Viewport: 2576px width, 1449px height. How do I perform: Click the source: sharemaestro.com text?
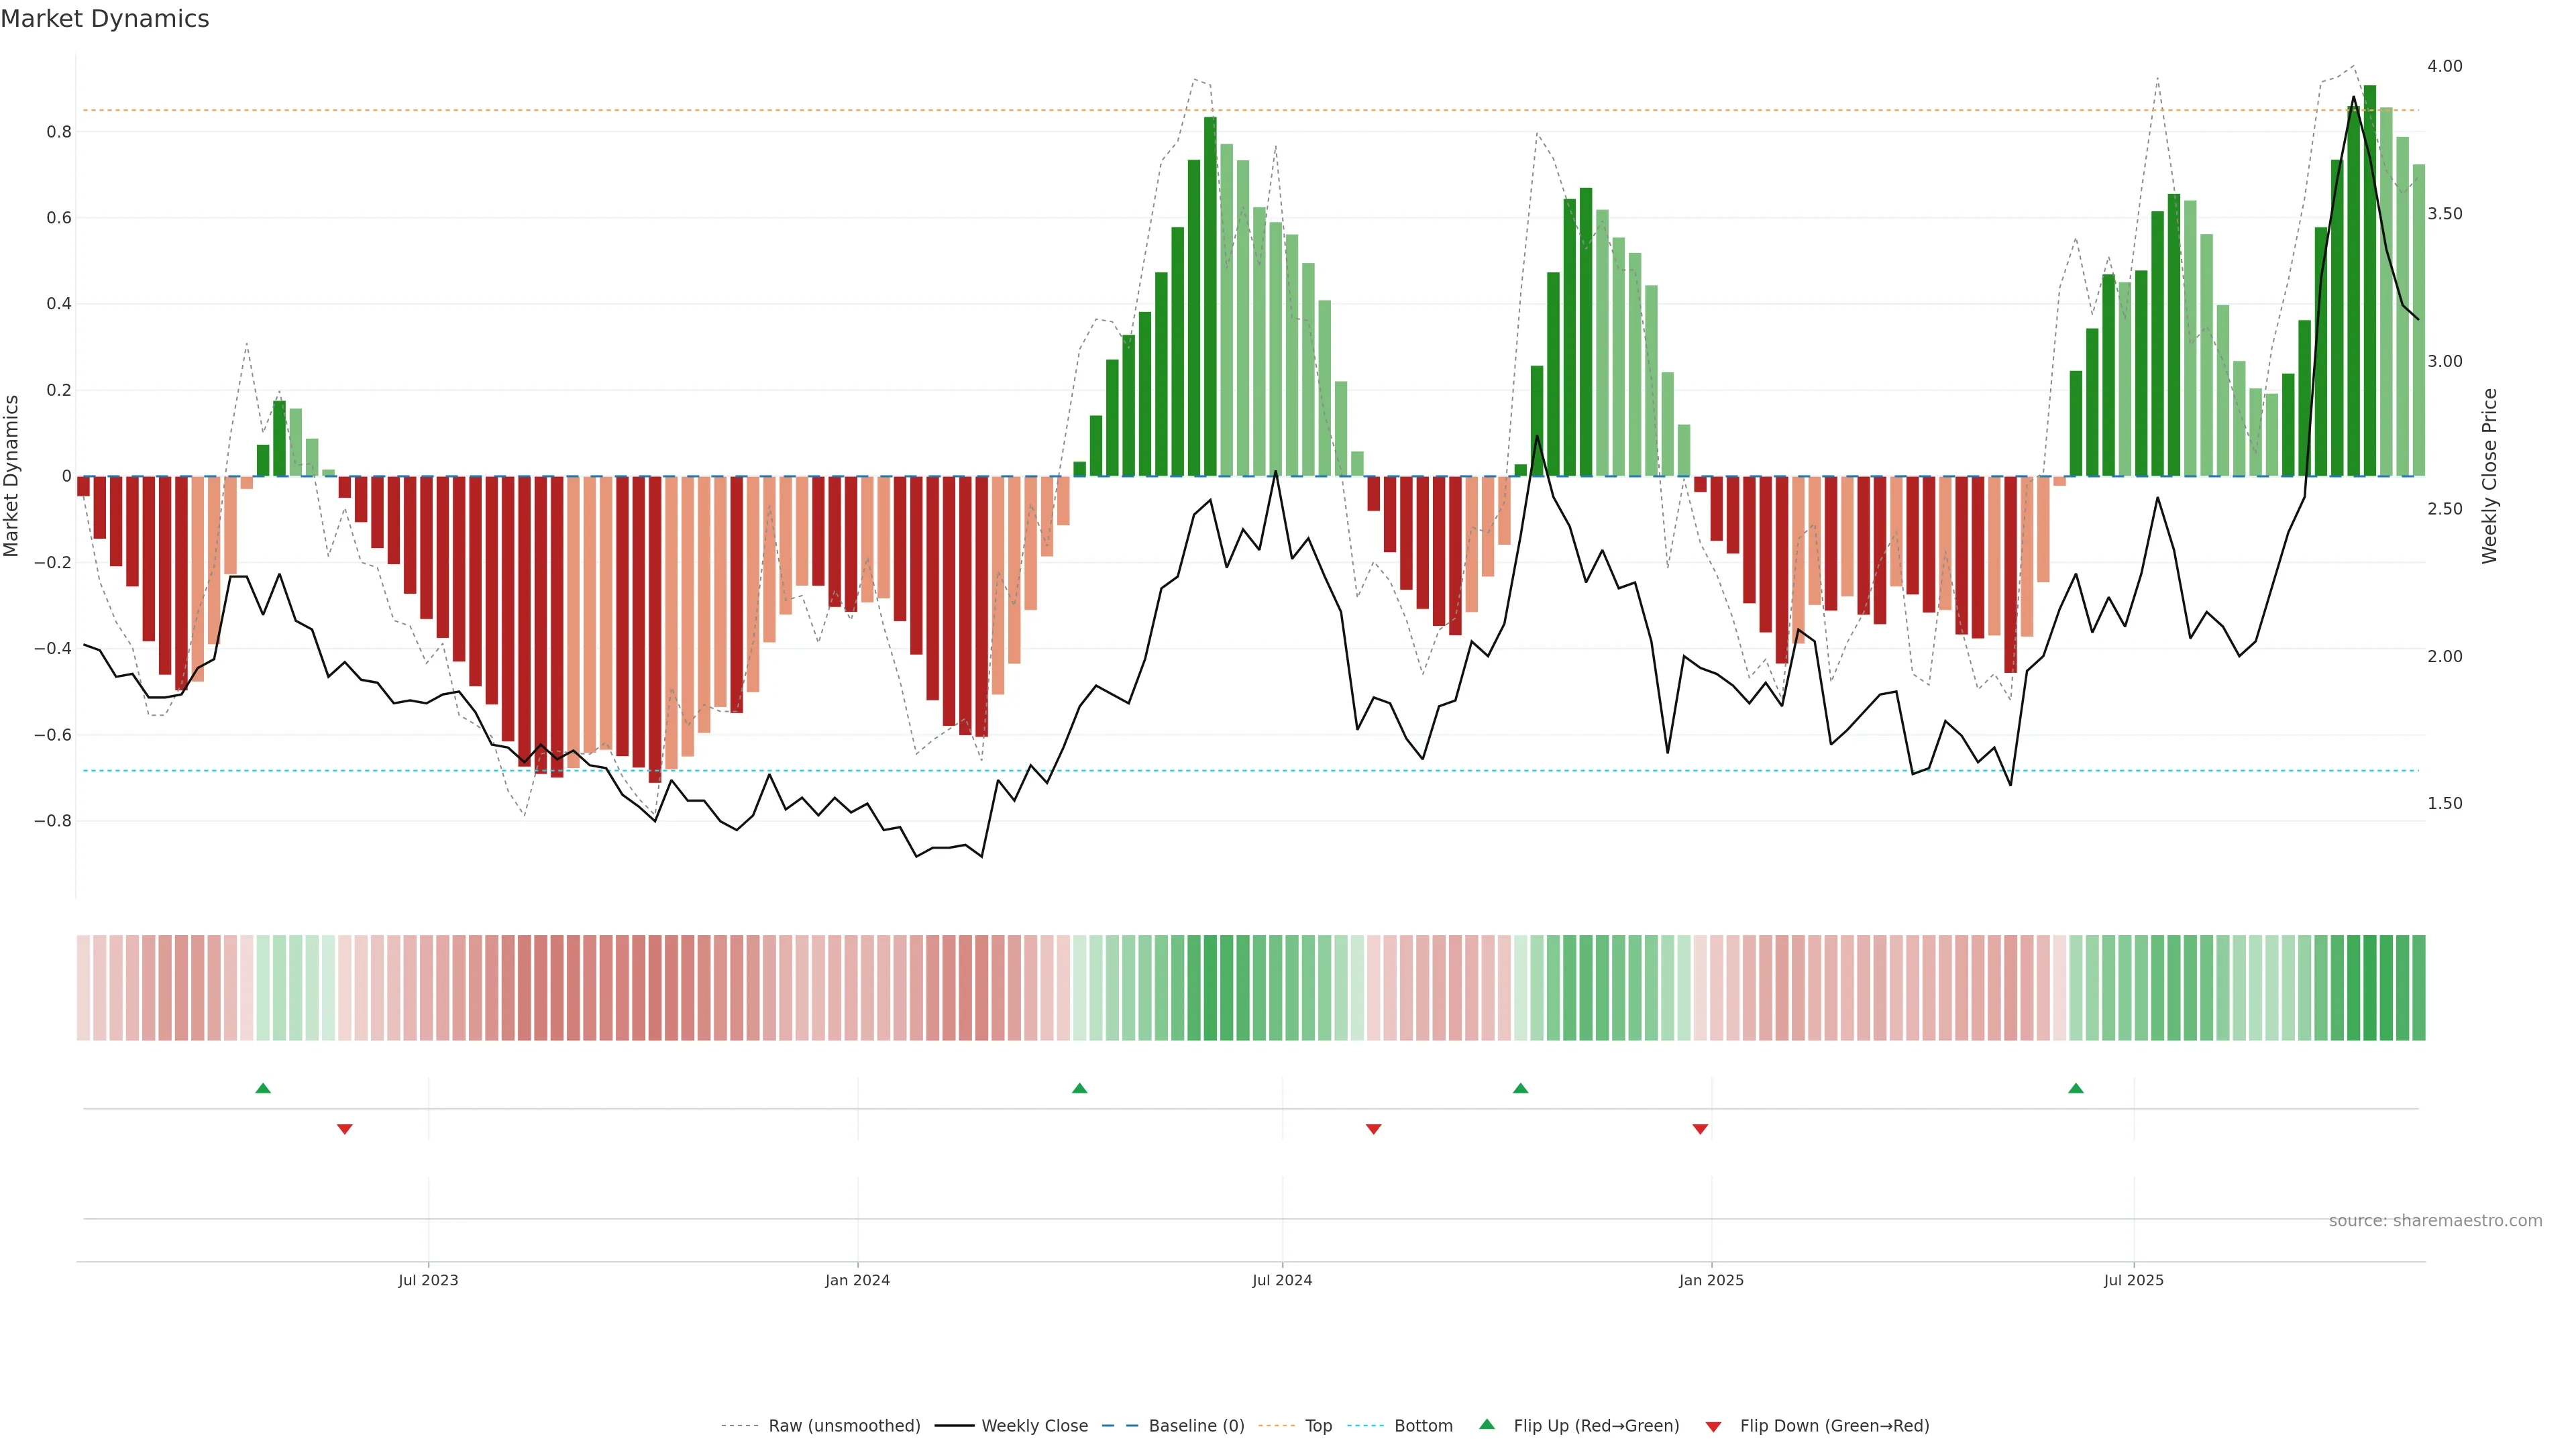[2435, 1220]
